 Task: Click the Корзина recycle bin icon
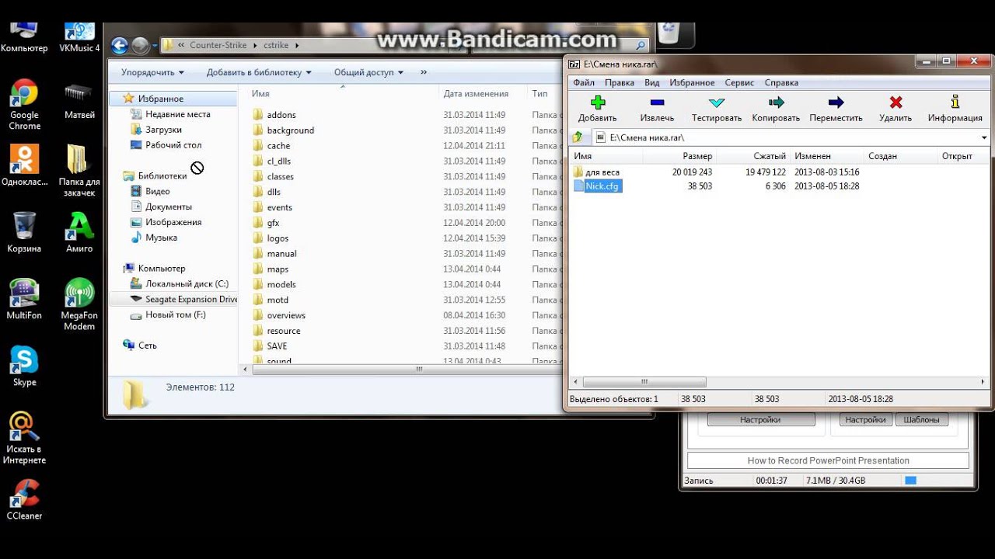(24, 226)
